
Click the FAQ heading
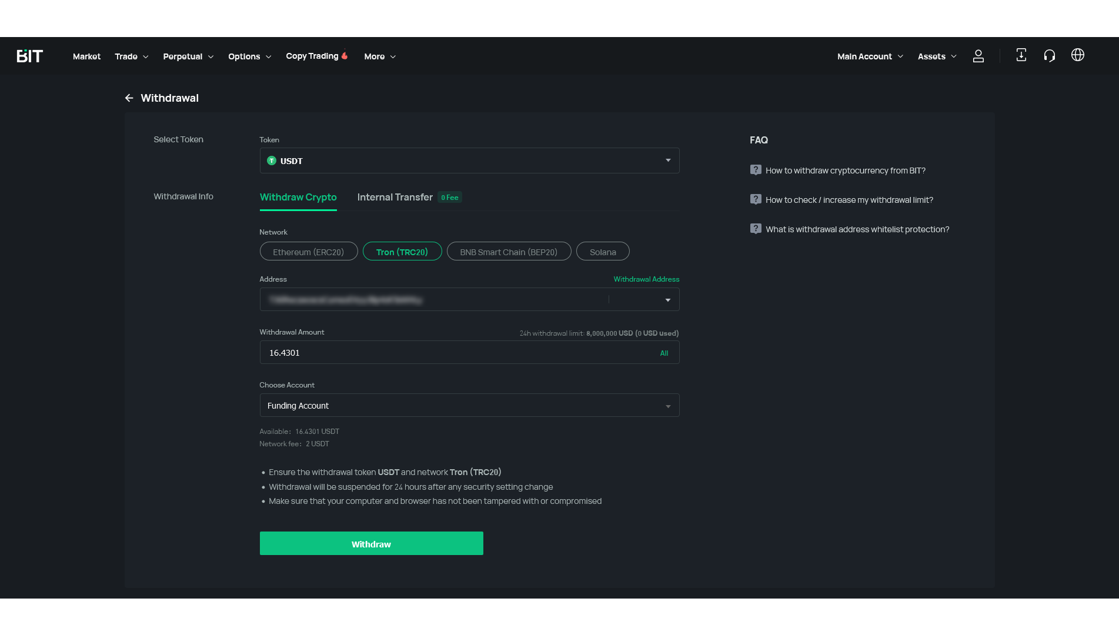[759, 140]
